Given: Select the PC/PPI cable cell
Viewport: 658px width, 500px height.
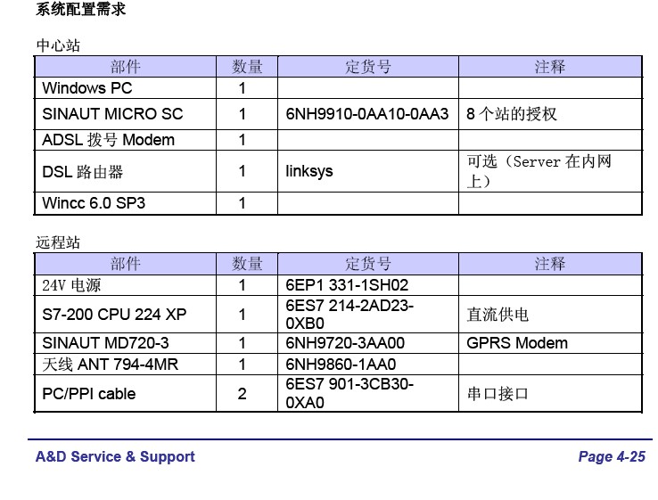Looking at the screenshot, I should [x=89, y=393].
